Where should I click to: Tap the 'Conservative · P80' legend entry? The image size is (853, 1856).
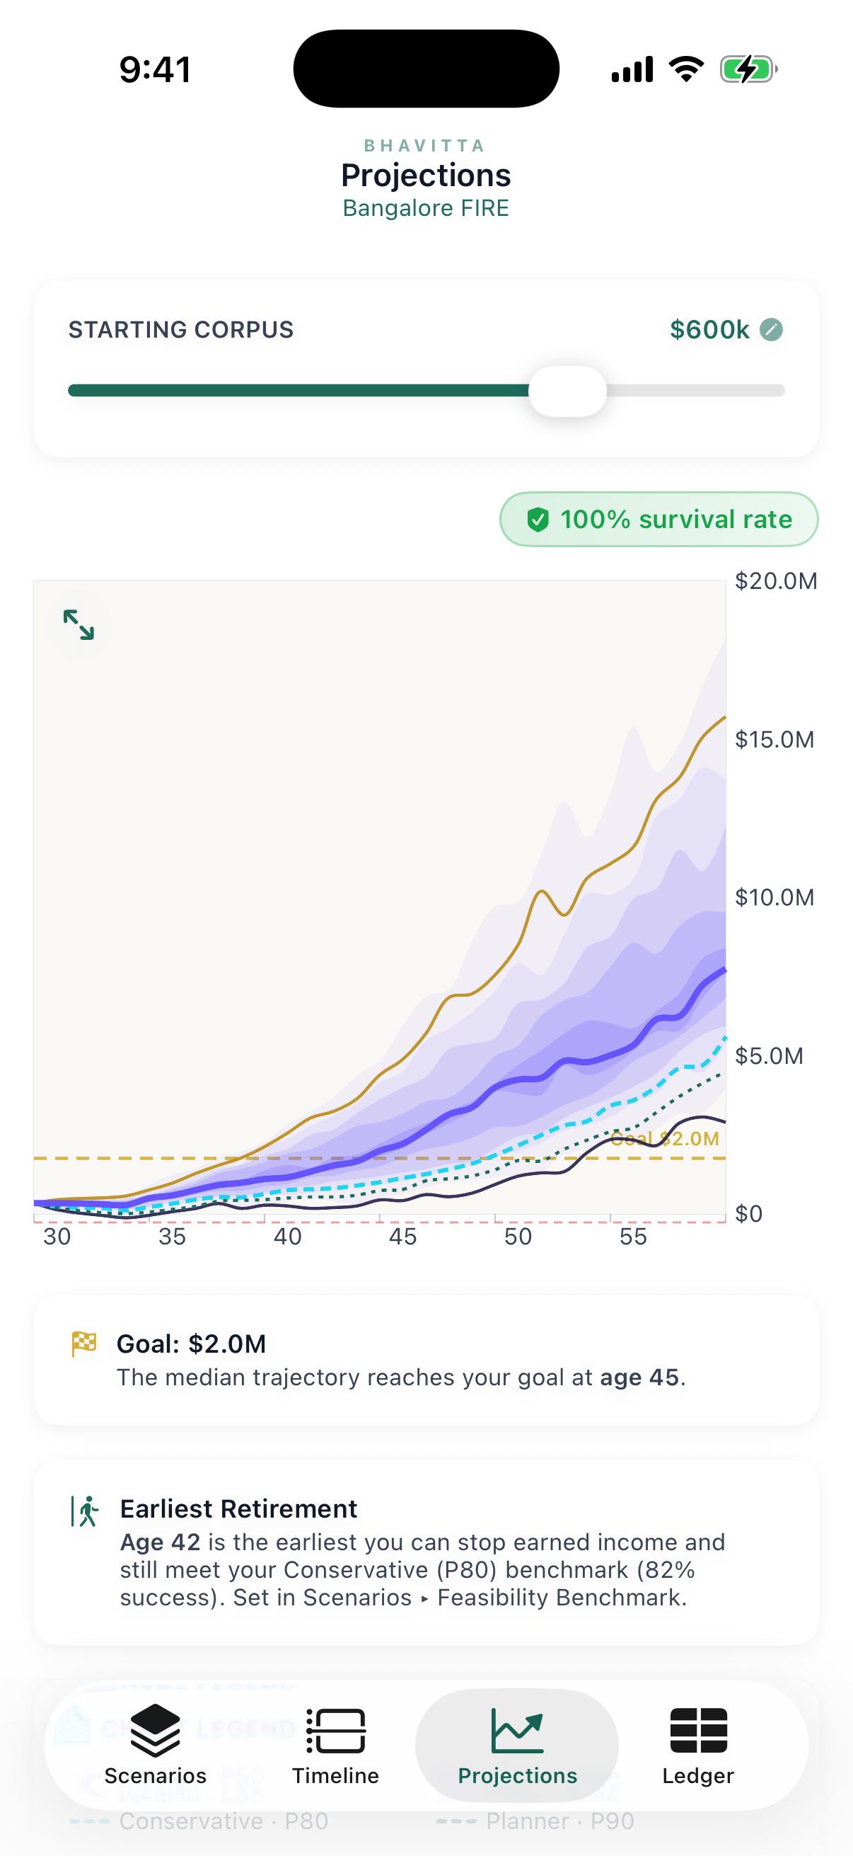pyautogui.click(x=199, y=1821)
